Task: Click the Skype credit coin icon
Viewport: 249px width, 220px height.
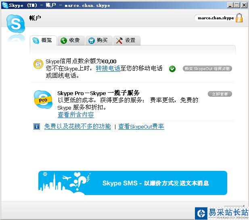Action: (38, 64)
